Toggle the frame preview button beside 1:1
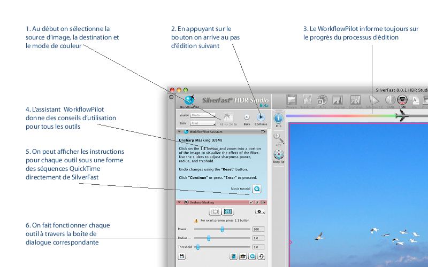This screenshot has width=428, height=267. click(214, 211)
